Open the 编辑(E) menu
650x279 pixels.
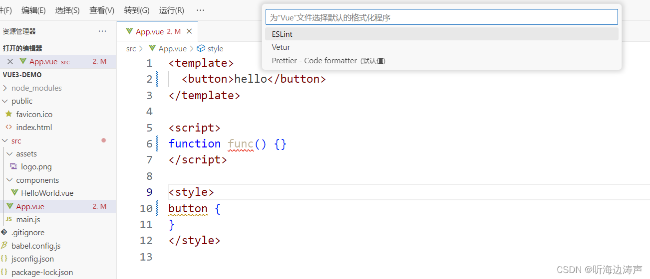click(33, 10)
